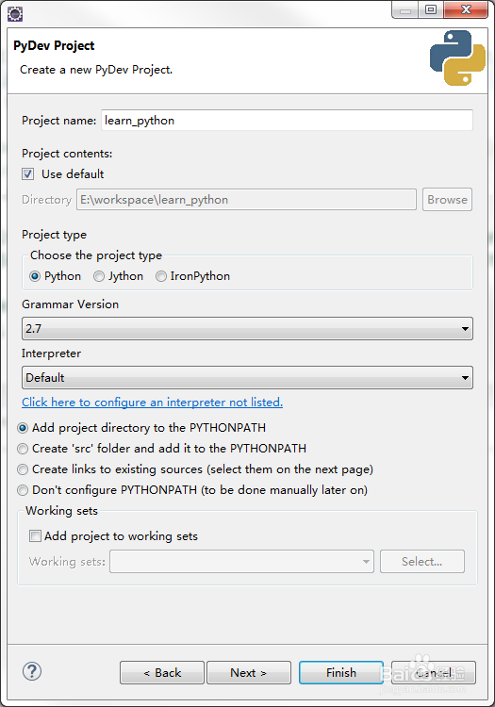Select Create links to existing sources option
The image size is (495, 707).
22,469
